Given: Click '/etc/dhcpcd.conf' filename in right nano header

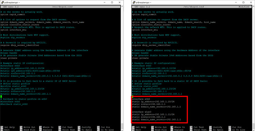Looking at the screenshot, I should point(193,7).
